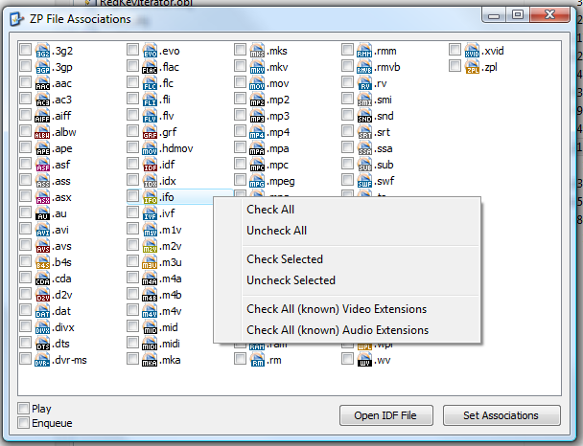Click the .mp3 file type icon

point(257,116)
